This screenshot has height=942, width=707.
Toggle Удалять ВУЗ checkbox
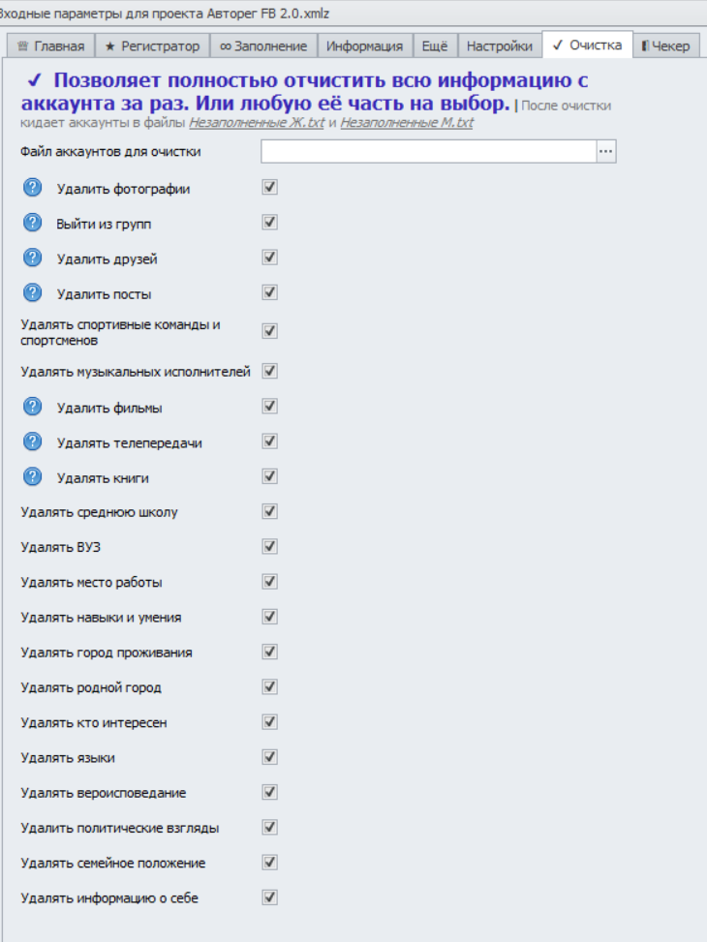270,547
